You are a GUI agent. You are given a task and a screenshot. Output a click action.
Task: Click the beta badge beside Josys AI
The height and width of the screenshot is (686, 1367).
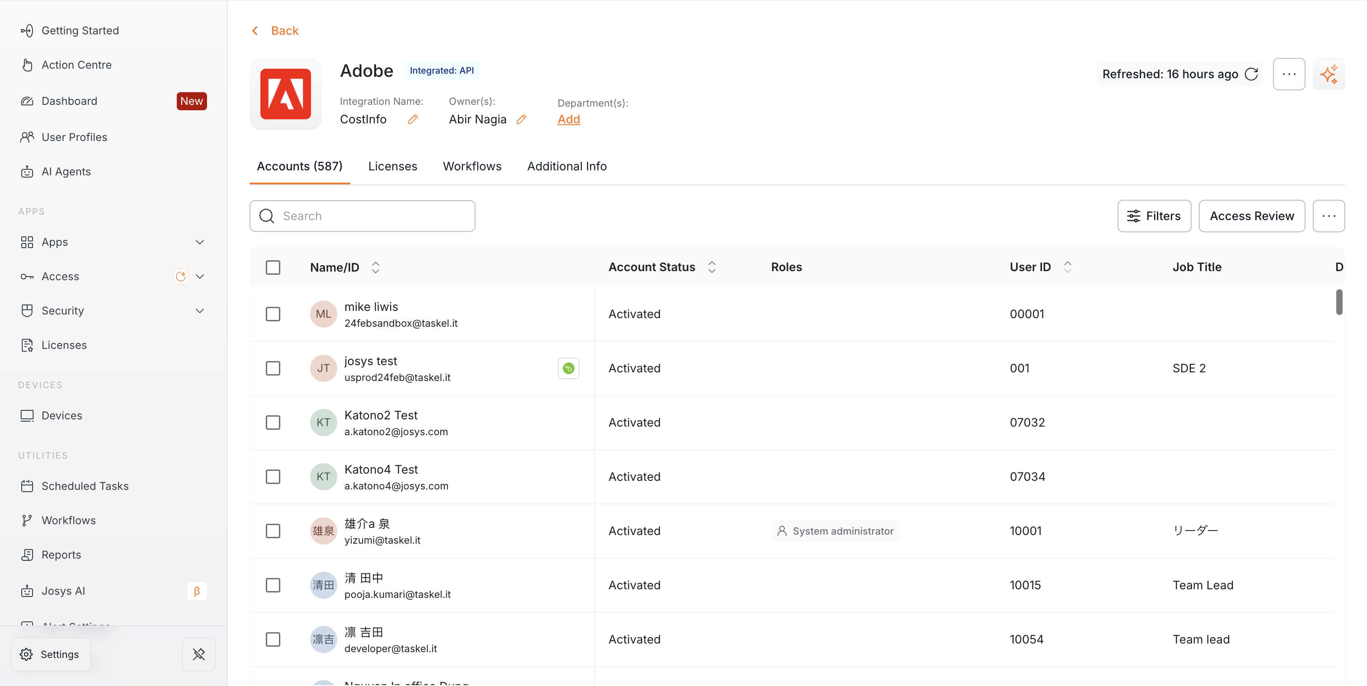(197, 591)
